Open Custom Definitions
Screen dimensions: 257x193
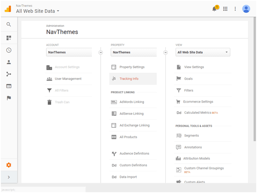(133, 165)
